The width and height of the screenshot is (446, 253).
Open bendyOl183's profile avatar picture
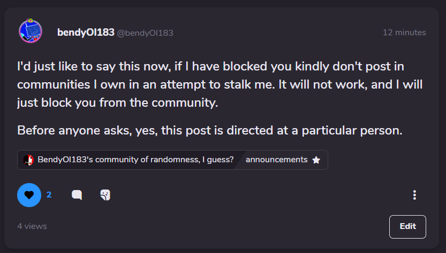click(x=31, y=31)
